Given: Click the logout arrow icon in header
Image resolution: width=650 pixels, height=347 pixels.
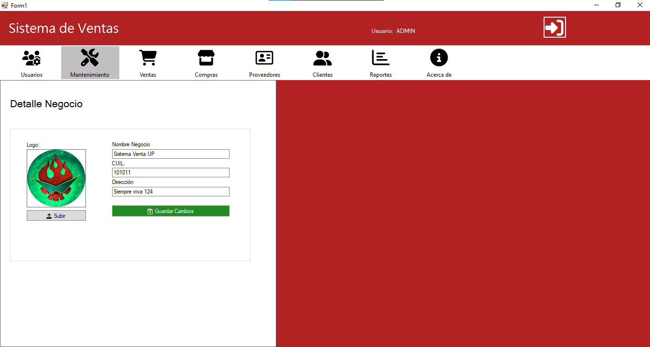Looking at the screenshot, I should tap(555, 27).
